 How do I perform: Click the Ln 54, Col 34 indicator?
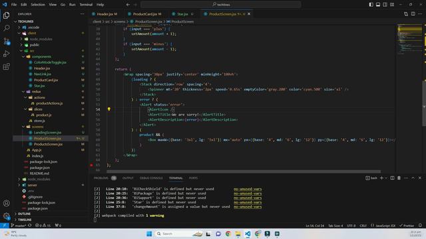pos(315,226)
